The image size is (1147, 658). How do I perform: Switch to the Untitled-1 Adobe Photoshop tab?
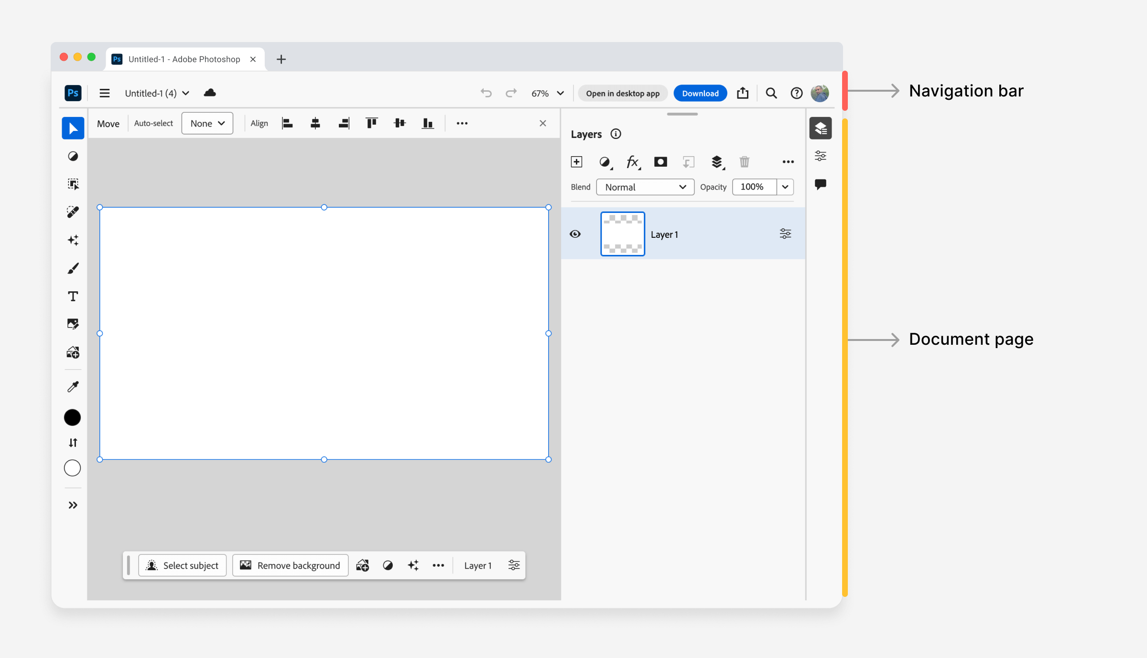[184, 59]
